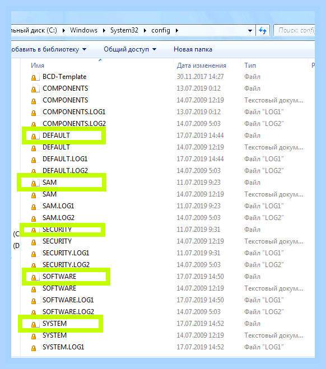
Task: Click the BCD-Template file icon
Action: pos(34,77)
